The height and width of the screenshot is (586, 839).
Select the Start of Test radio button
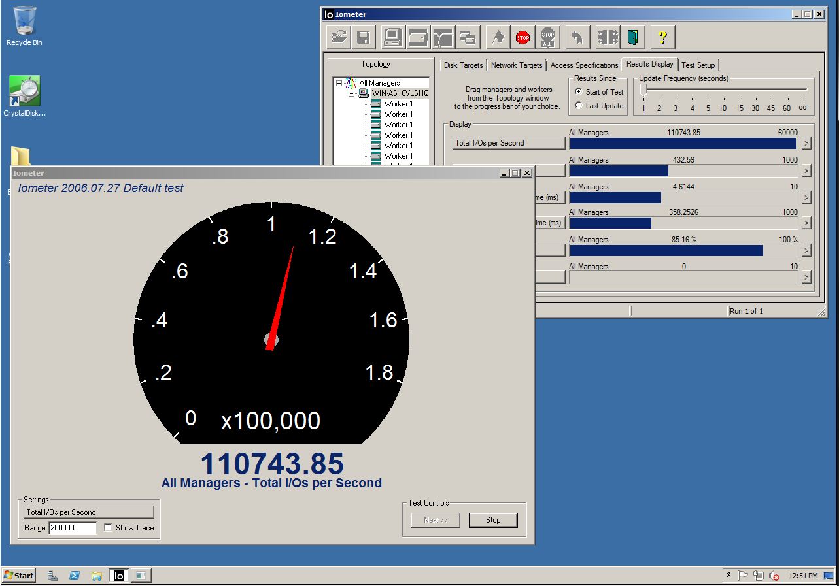pyautogui.click(x=579, y=92)
